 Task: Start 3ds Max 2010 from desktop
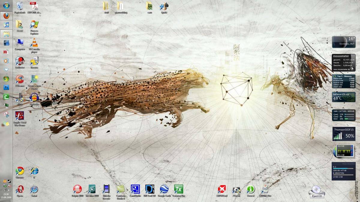tap(92, 189)
